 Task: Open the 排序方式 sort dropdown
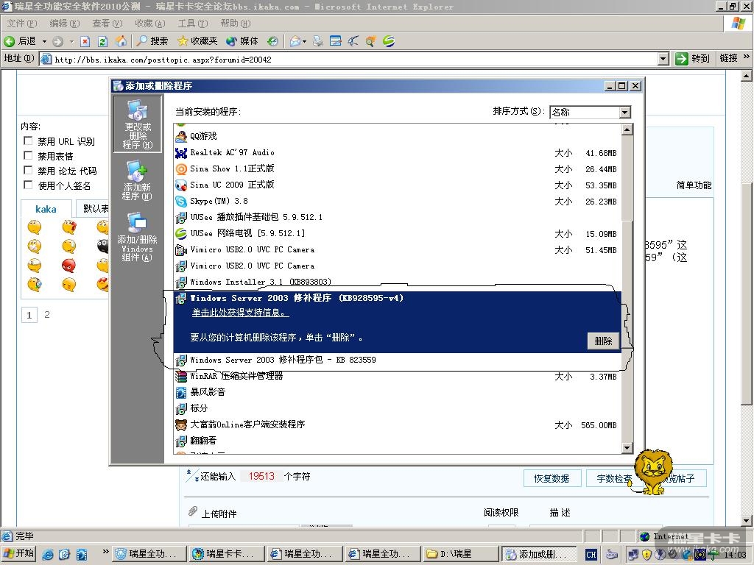pyautogui.click(x=624, y=113)
